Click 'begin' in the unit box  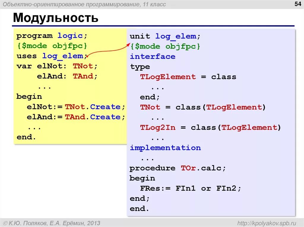tap(142, 178)
